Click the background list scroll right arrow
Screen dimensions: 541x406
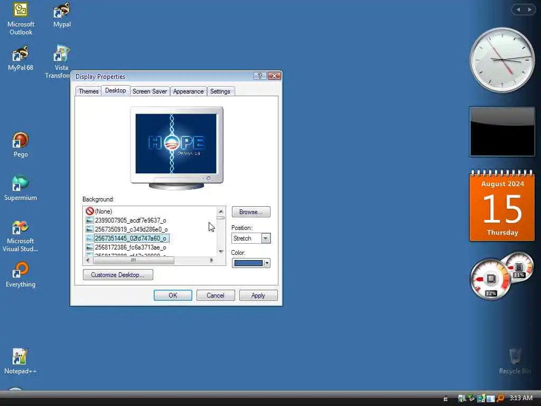211,261
